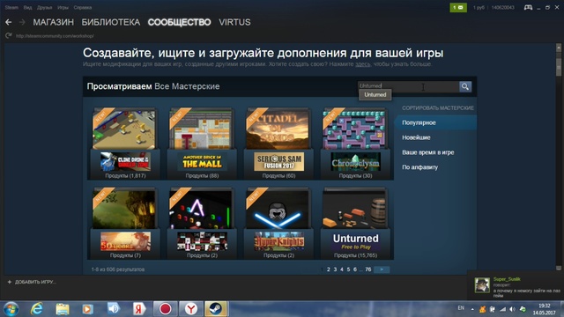Switch to the БИБЛИОТЕКА tab
The height and width of the screenshot is (317, 564).
click(111, 22)
